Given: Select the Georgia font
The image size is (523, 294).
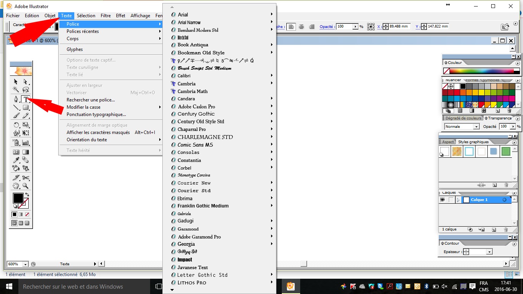Looking at the screenshot, I should tap(186, 244).
